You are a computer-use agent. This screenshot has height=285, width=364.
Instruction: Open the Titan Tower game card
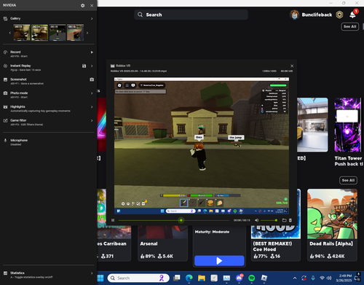coord(348,133)
